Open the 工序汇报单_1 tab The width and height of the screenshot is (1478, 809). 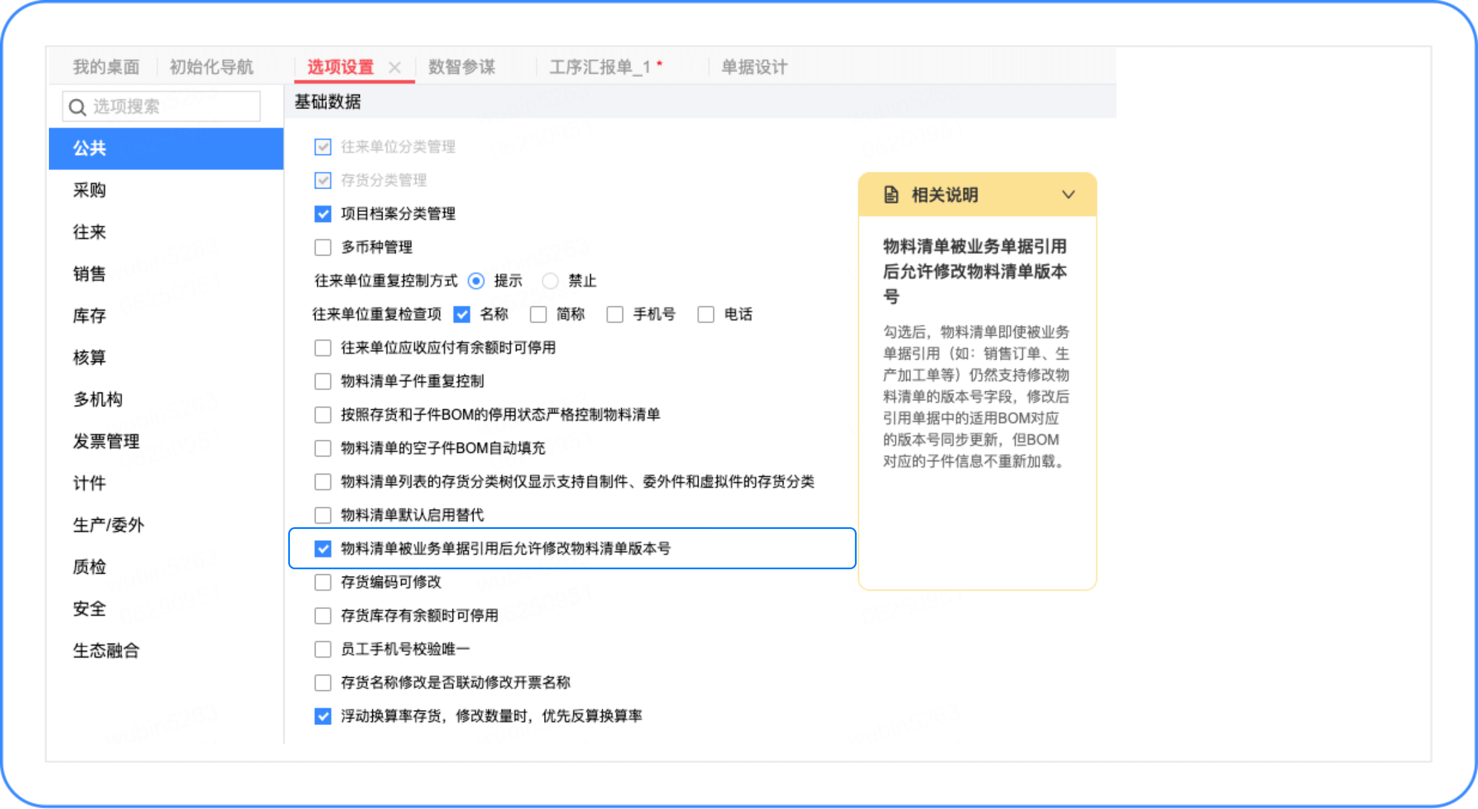coord(599,67)
